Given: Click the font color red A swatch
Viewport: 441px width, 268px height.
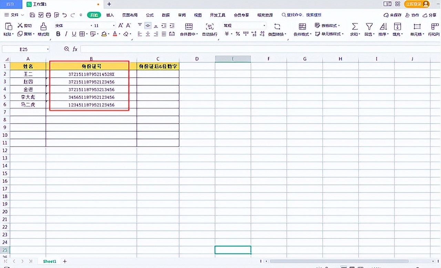Looking at the screenshot, I should tap(114, 34).
